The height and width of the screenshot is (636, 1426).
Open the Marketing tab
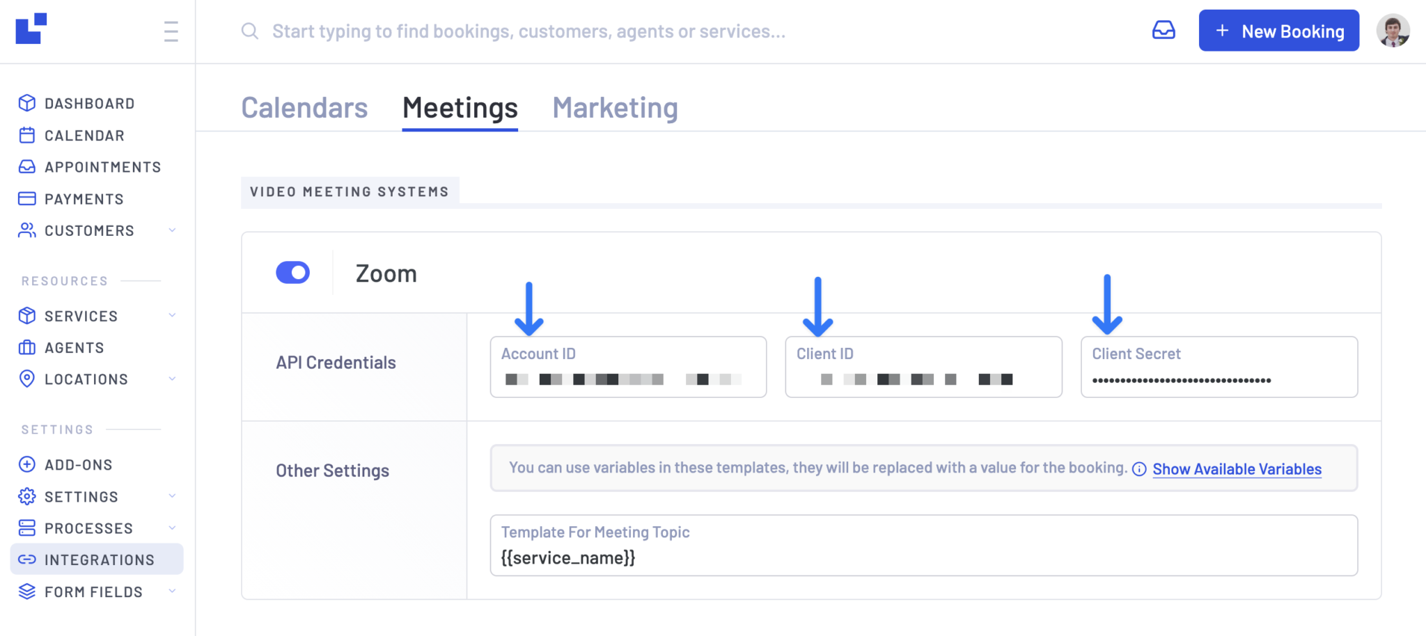point(614,107)
